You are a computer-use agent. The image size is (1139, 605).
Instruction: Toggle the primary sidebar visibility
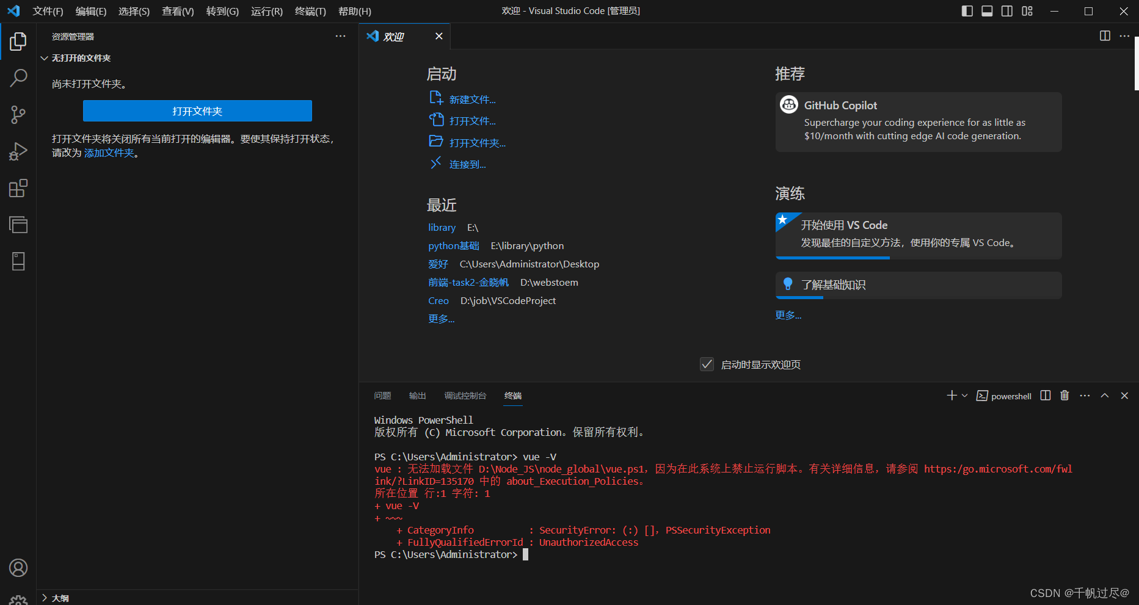coord(967,11)
